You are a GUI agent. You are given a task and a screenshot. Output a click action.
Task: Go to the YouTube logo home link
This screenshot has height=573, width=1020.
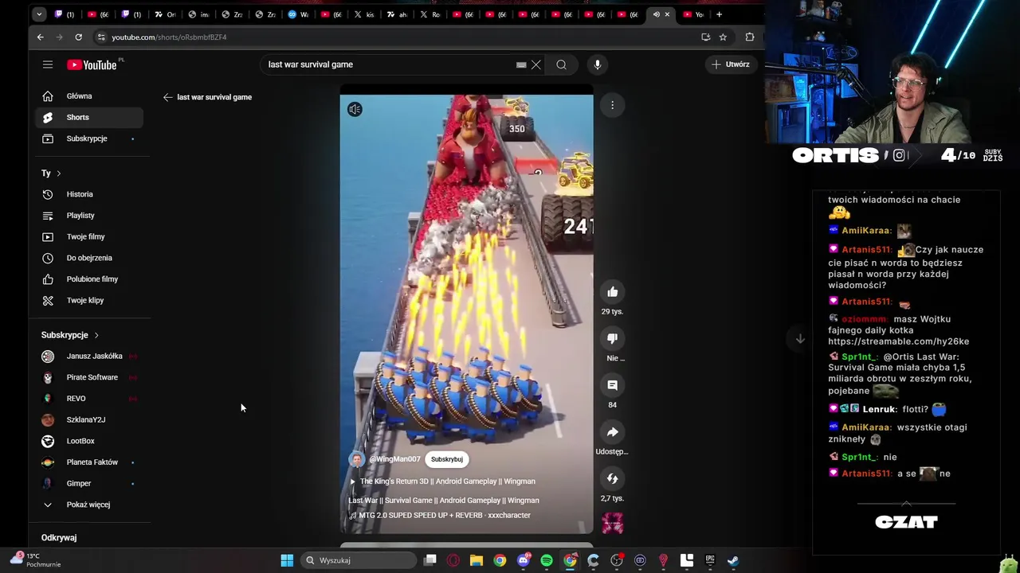coord(92,64)
